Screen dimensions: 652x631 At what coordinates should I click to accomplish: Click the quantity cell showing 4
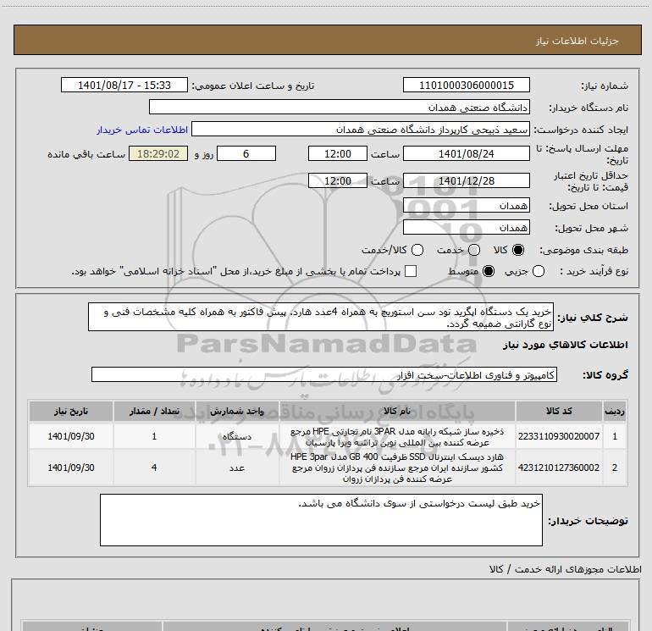click(x=154, y=468)
